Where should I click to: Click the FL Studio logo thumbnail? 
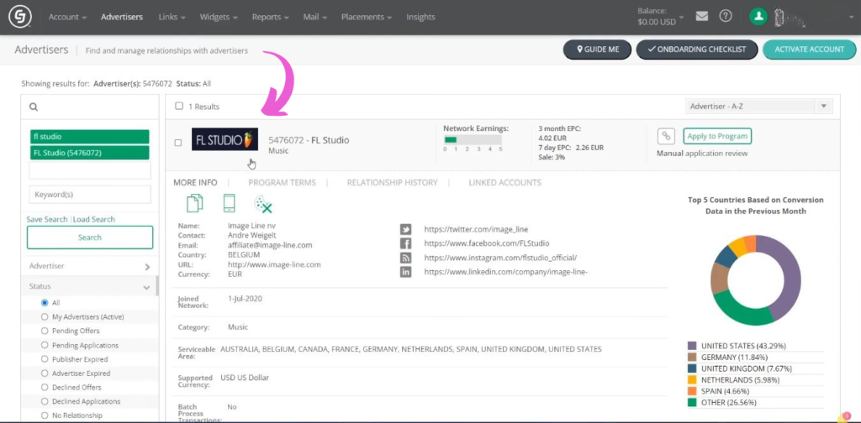224,139
